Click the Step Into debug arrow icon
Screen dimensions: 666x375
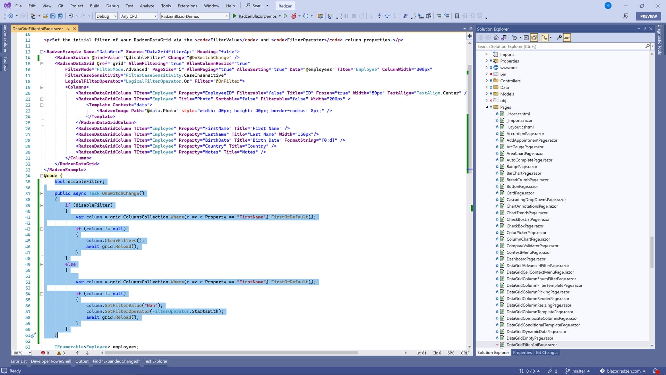tap(379, 16)
